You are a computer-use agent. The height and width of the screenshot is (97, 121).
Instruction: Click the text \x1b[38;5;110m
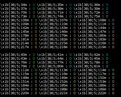pyautogui.click(x=53, y=24)
